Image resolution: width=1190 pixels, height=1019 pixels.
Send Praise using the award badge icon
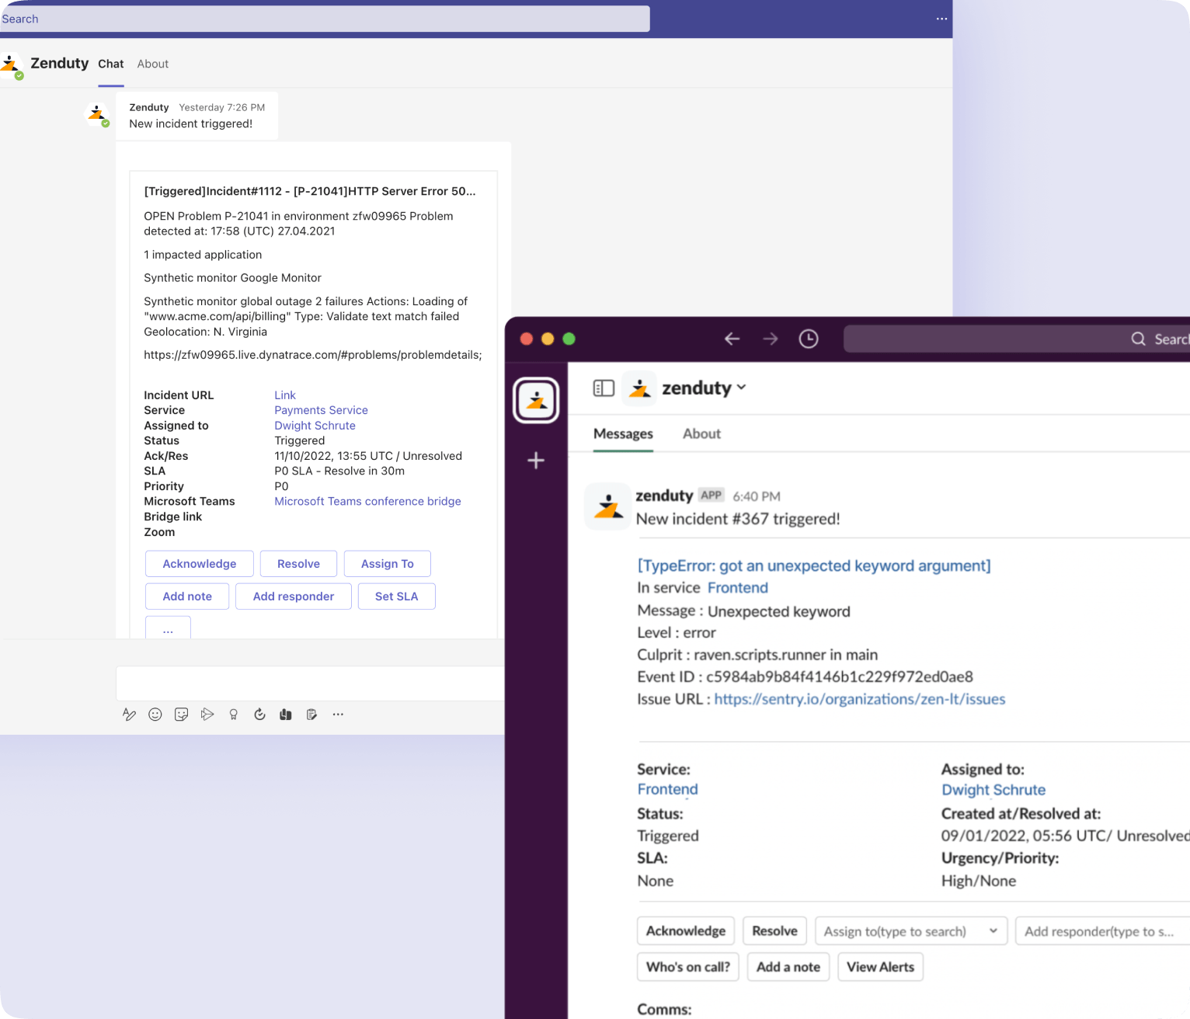pyautogui.click(x=233, y=715)
